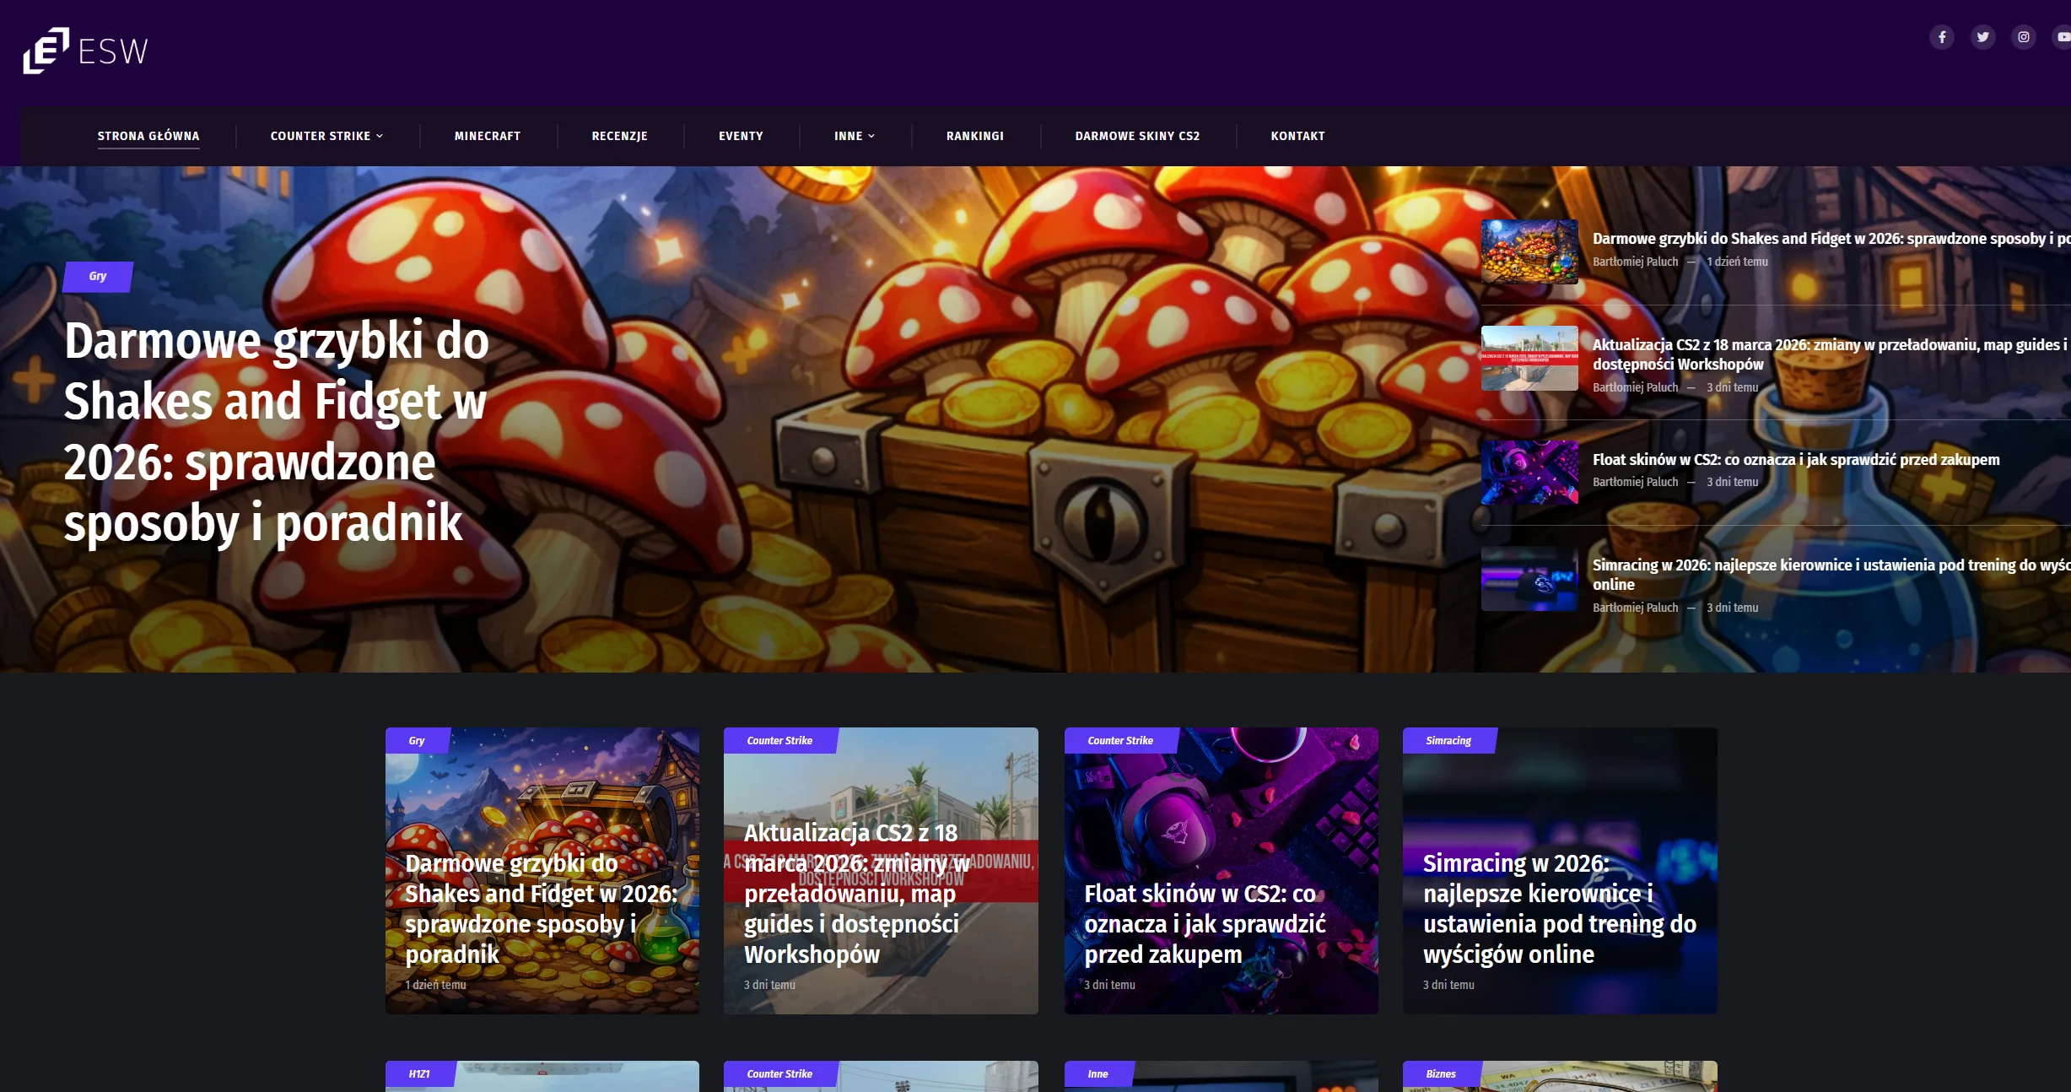Click author Bartłomiej Paluch under Float skinów

(1635, 482)
